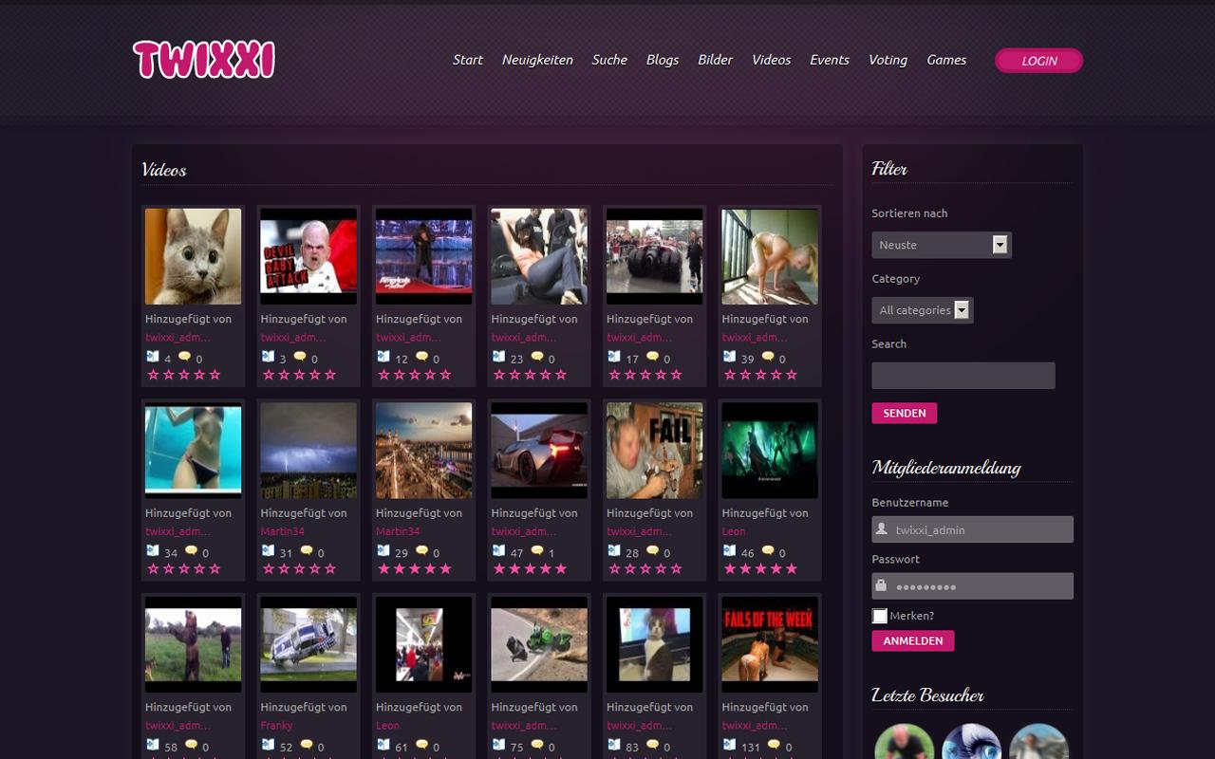Click the Leon link under 61-views video

[x=387, y=726]
